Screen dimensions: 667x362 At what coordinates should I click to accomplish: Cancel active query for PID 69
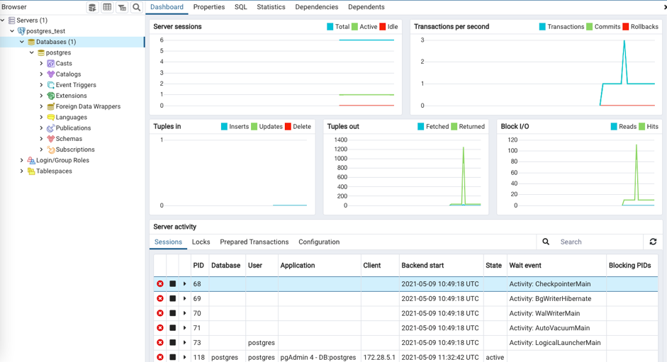tap(173, 299)
